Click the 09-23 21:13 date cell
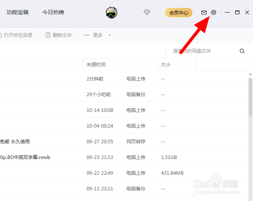Viewport: 253px width, 201px height. pos(100,157)
